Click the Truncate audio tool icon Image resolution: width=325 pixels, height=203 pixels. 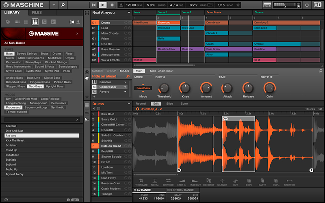141,181
